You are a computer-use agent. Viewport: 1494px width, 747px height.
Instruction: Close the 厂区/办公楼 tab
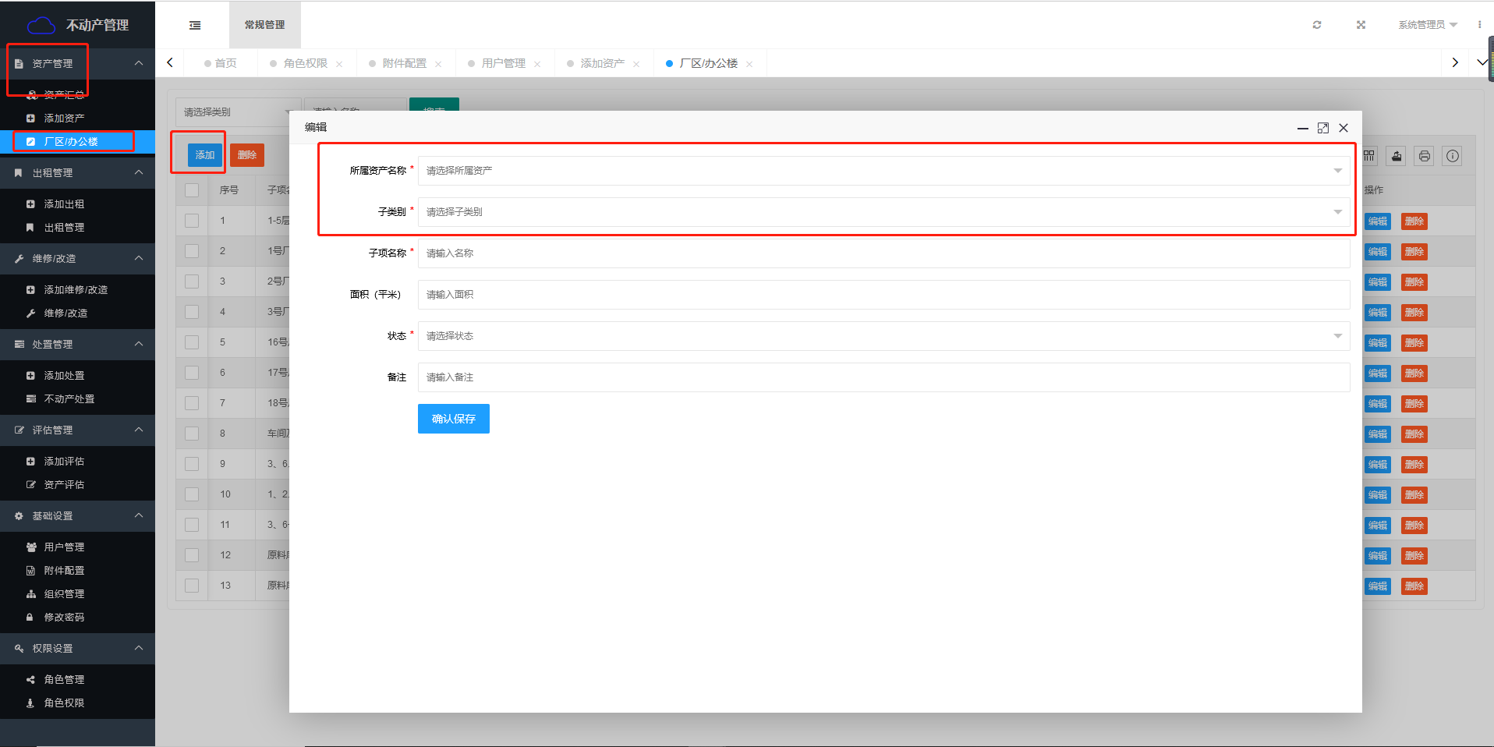pos(749,64)
